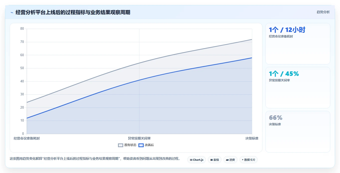This screenshot has height=173, width=340.
Task: Click the 异常按期关闭率 card caption
Action: (x=279, y=80)
